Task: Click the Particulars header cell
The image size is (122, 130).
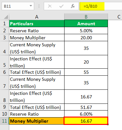Action: tap(37, 24)
